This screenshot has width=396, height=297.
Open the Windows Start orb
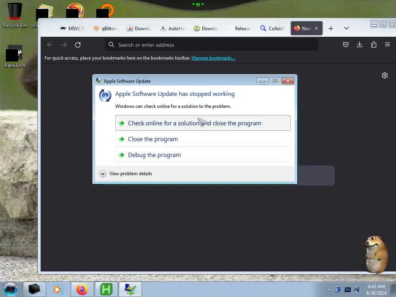(x=10, y=289)
